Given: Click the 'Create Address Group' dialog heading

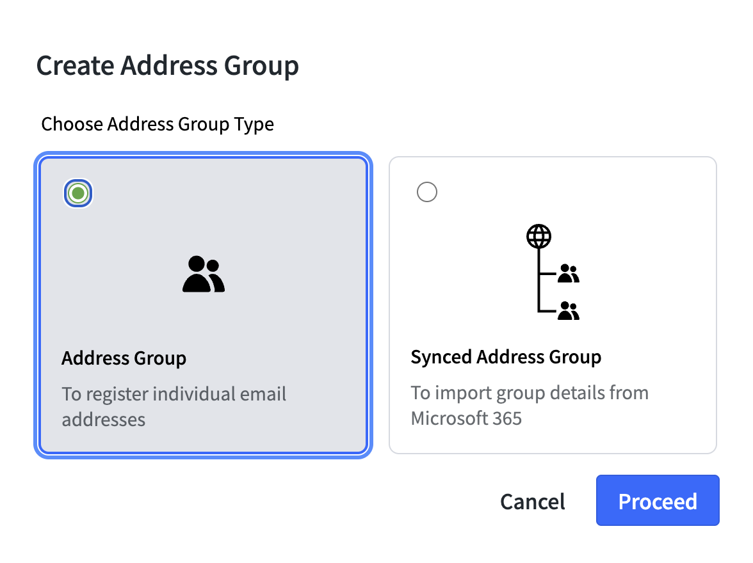Looking at the screenshot, I should 168,65.
